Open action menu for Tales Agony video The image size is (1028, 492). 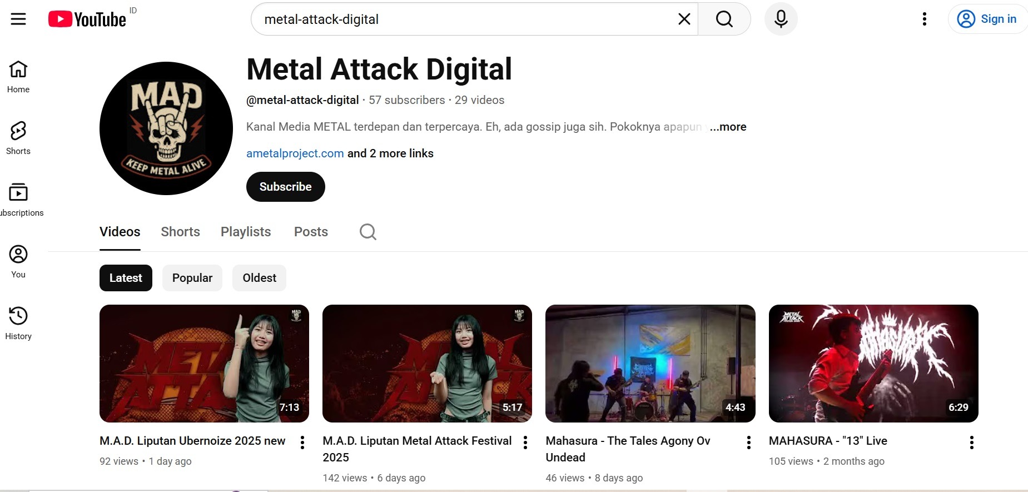[749, 443]
